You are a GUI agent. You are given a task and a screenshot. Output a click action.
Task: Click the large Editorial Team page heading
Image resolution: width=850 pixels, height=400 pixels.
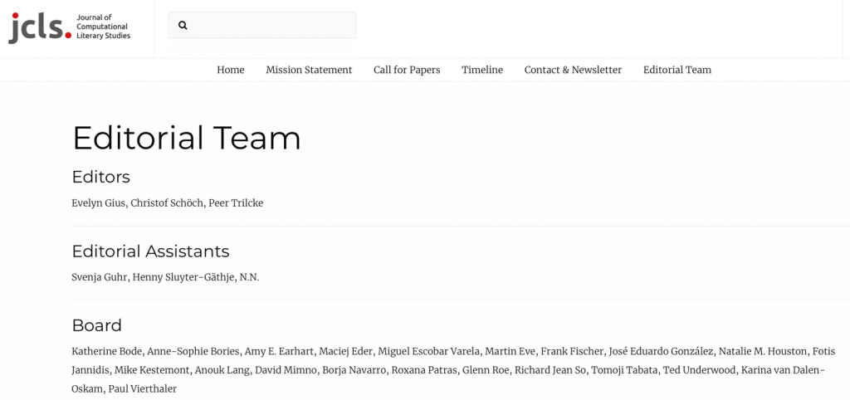point(187,138)
